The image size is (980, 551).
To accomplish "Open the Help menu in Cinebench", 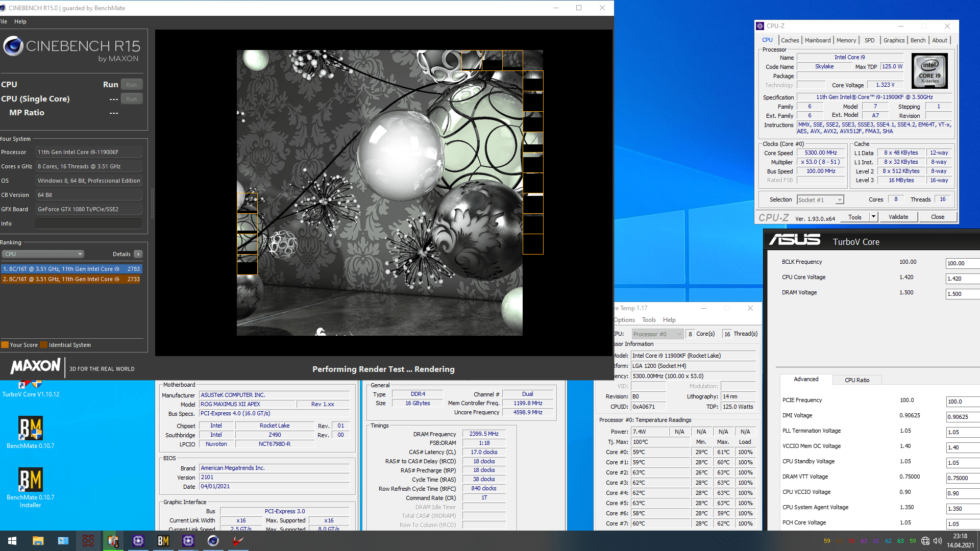I will coord(20,21).
